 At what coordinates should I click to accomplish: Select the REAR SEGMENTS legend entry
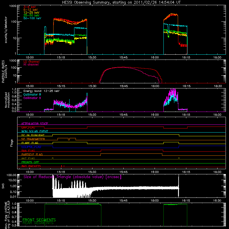[x=38, y=223]
